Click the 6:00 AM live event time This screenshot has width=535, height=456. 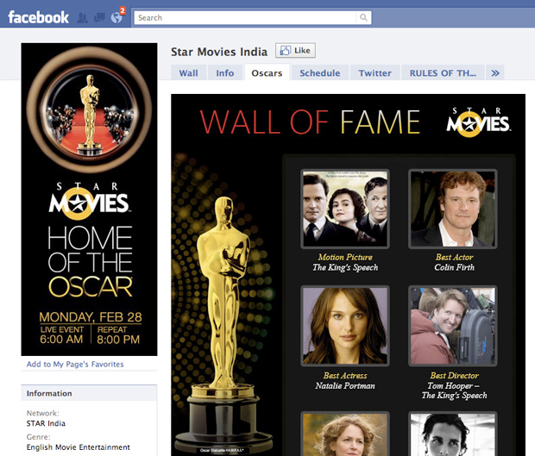[x=61, y=339]
